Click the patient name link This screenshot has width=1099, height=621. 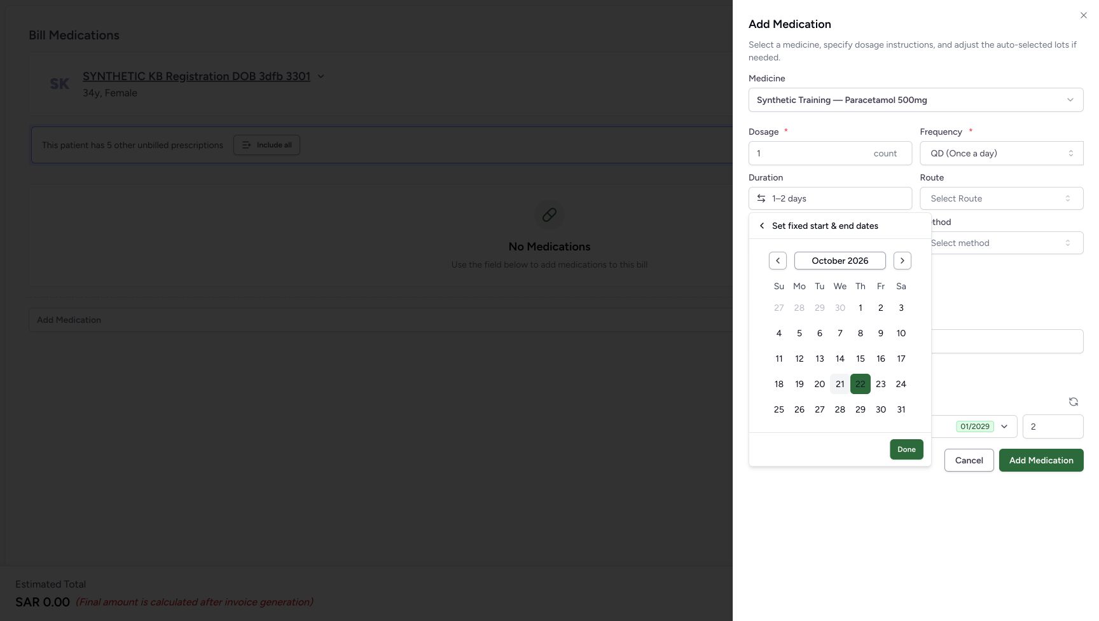[197, 76]
